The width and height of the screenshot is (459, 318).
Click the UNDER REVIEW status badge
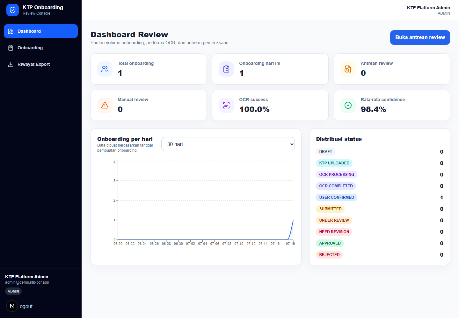click(x=334, y=220)
